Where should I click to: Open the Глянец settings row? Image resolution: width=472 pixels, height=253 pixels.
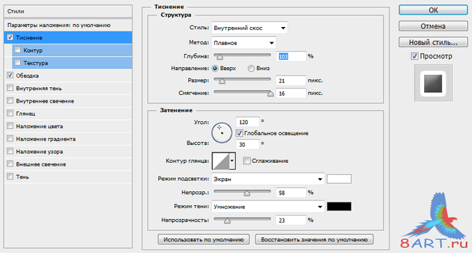coord(68,113)
